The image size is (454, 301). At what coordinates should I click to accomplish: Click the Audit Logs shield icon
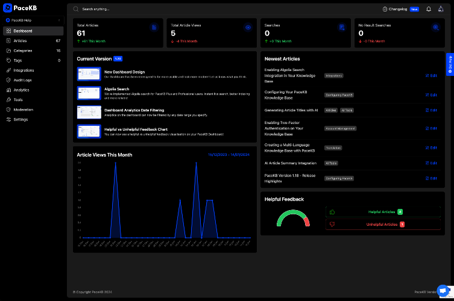[x=8, y=80]
